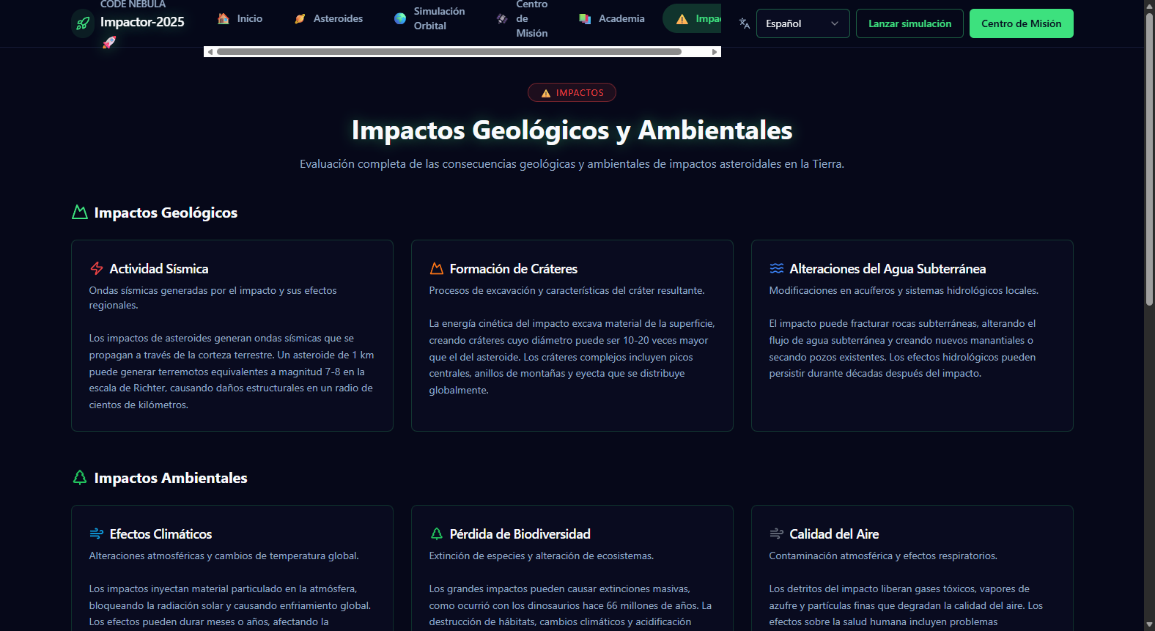Image resolution: width=1155 pixels, height=631 pixels.
Task: Click the red IMPACTOS badge
Action: click(572, 93)
